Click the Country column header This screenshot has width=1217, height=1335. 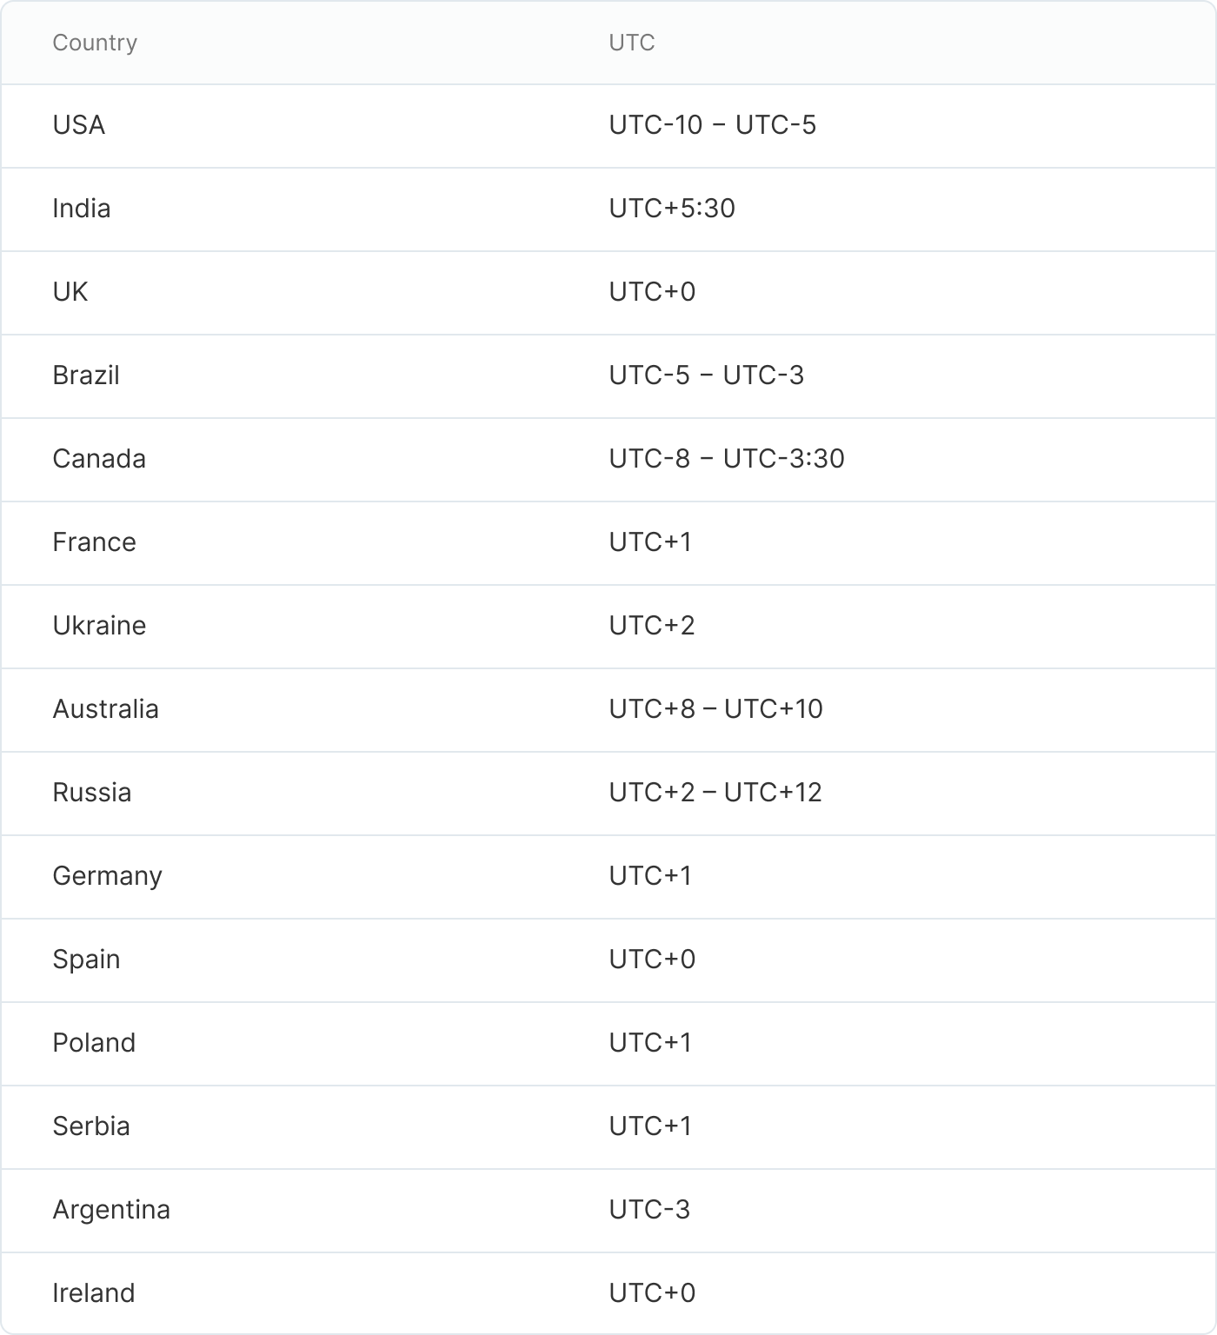(x=95, y=43)
